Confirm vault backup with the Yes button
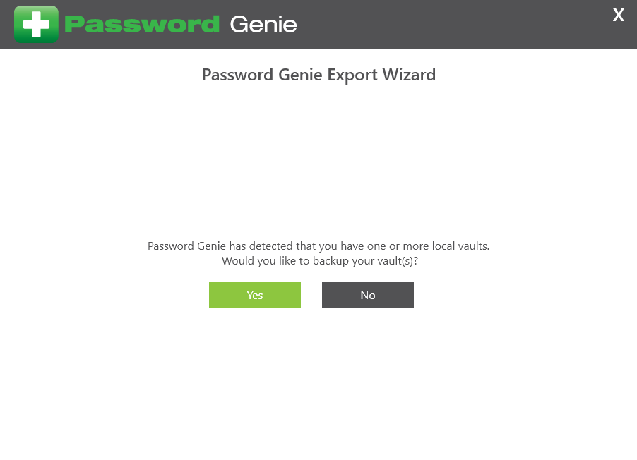 pos(255,295)
